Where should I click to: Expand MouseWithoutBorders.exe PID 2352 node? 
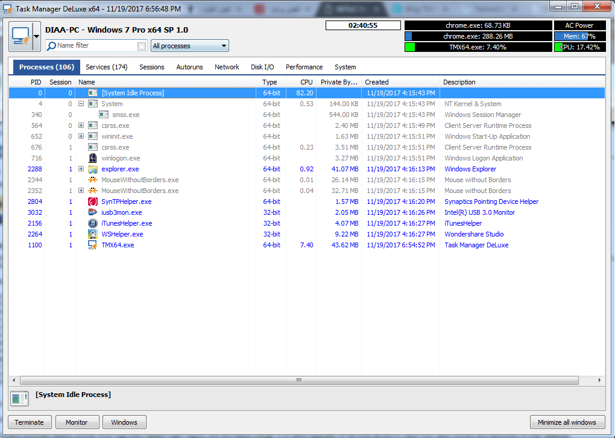[81, 191]
